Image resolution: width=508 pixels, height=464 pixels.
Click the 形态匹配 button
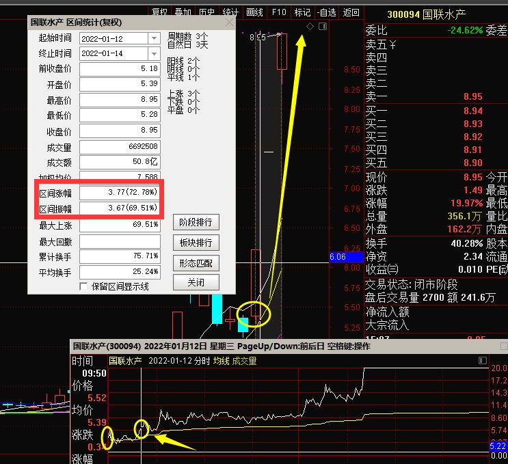click(x=196, y=263)
